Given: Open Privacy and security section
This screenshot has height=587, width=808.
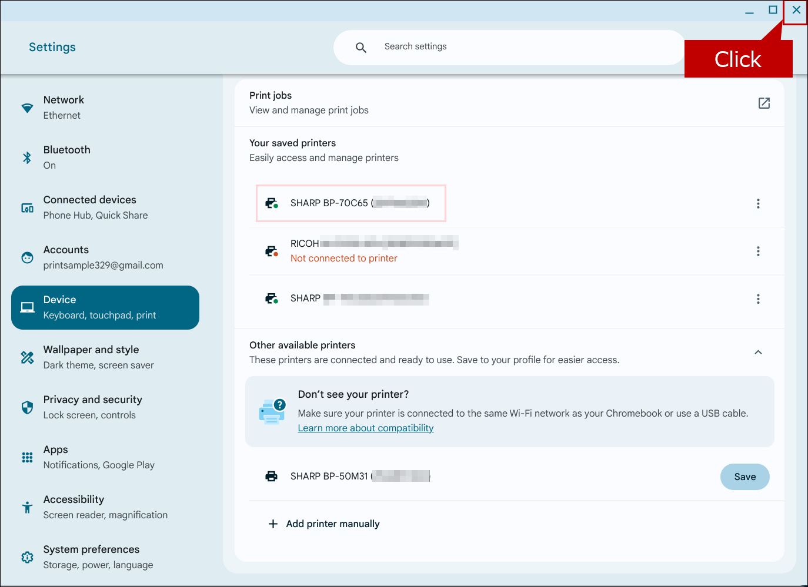Looking at the screenshot, I should 105,407.
